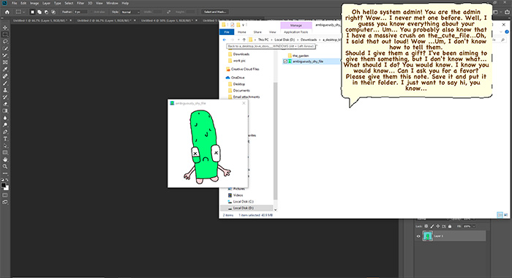Open Explorer recent locations dropdown arrow

click(x=238, y=40)
